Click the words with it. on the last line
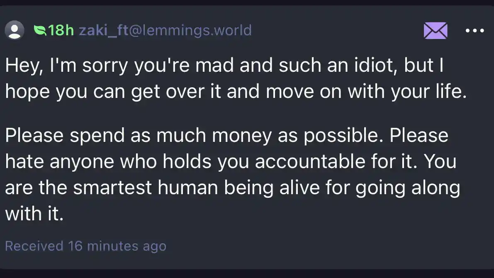 (34, 214)
